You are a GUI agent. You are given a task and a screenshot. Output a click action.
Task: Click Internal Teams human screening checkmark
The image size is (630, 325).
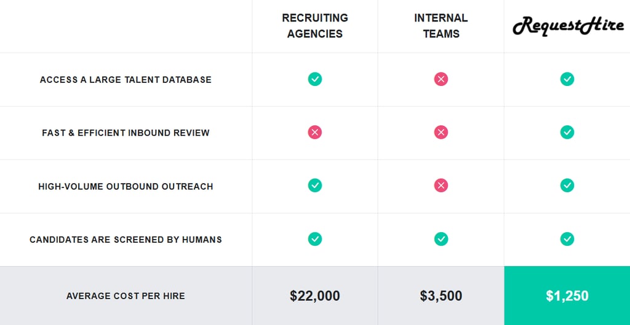click(441, 239)
